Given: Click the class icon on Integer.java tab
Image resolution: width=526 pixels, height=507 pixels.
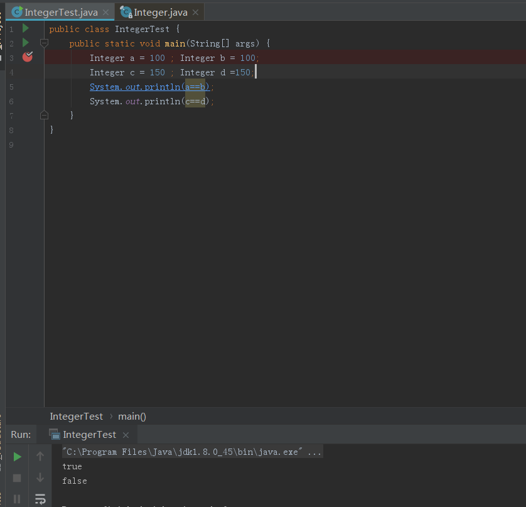Looking at the screenshot, I should [x=126, y=12].
